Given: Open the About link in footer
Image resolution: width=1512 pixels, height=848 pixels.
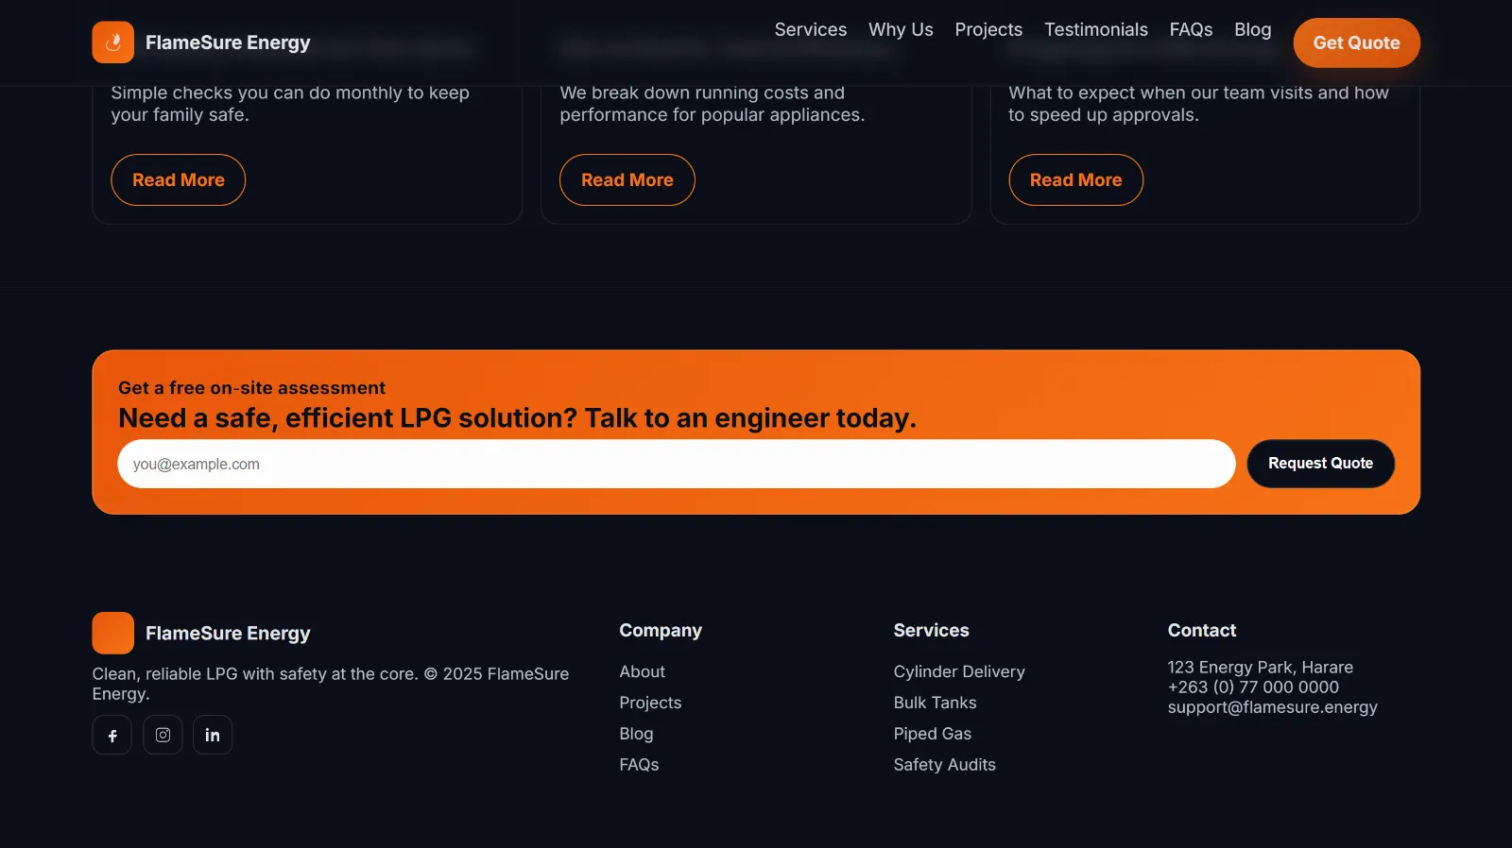Looking at the screenshot, I should point(642,671).
